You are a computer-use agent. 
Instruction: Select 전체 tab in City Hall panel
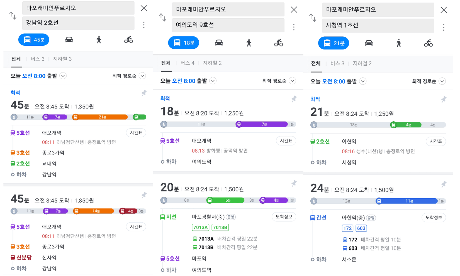[316, 63]
